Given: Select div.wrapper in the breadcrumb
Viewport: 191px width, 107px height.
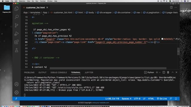Looking at the screenshot, I should point(106,12).
